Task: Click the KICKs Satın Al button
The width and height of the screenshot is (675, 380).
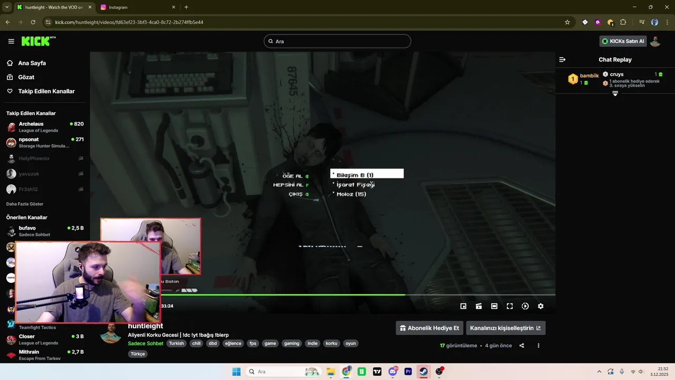Action: pyautogui.click(x=623, y=41)
